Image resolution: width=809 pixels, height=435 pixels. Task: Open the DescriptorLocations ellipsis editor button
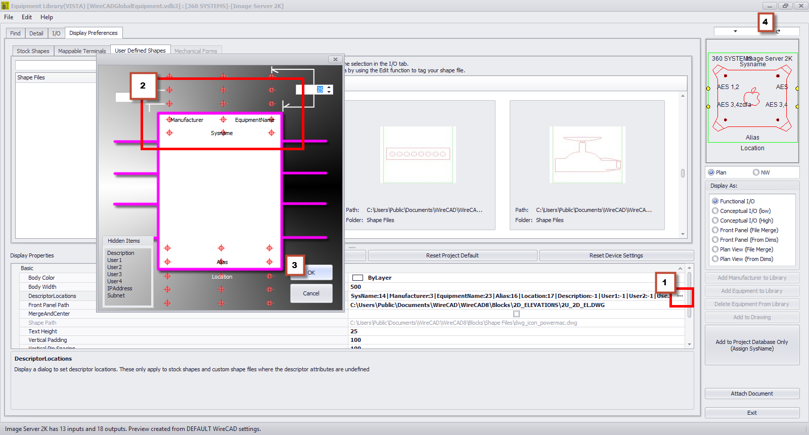(680, 296)
